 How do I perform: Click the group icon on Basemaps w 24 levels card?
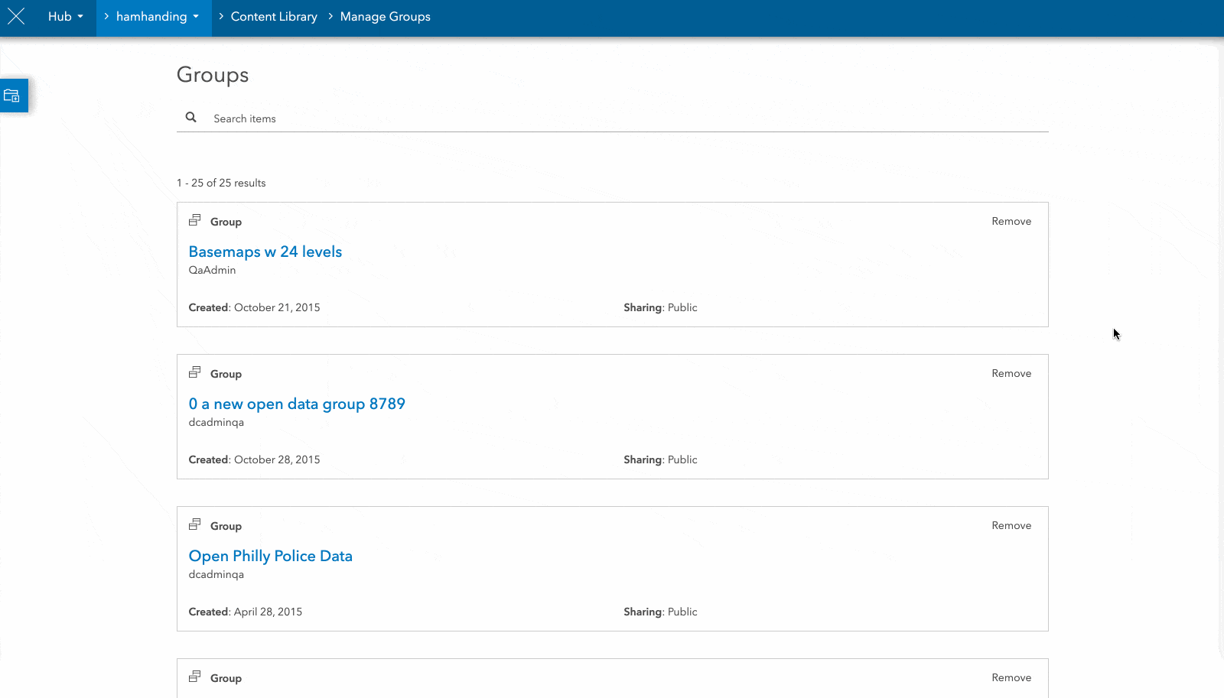pyautogui.click(x=195, y=219)
